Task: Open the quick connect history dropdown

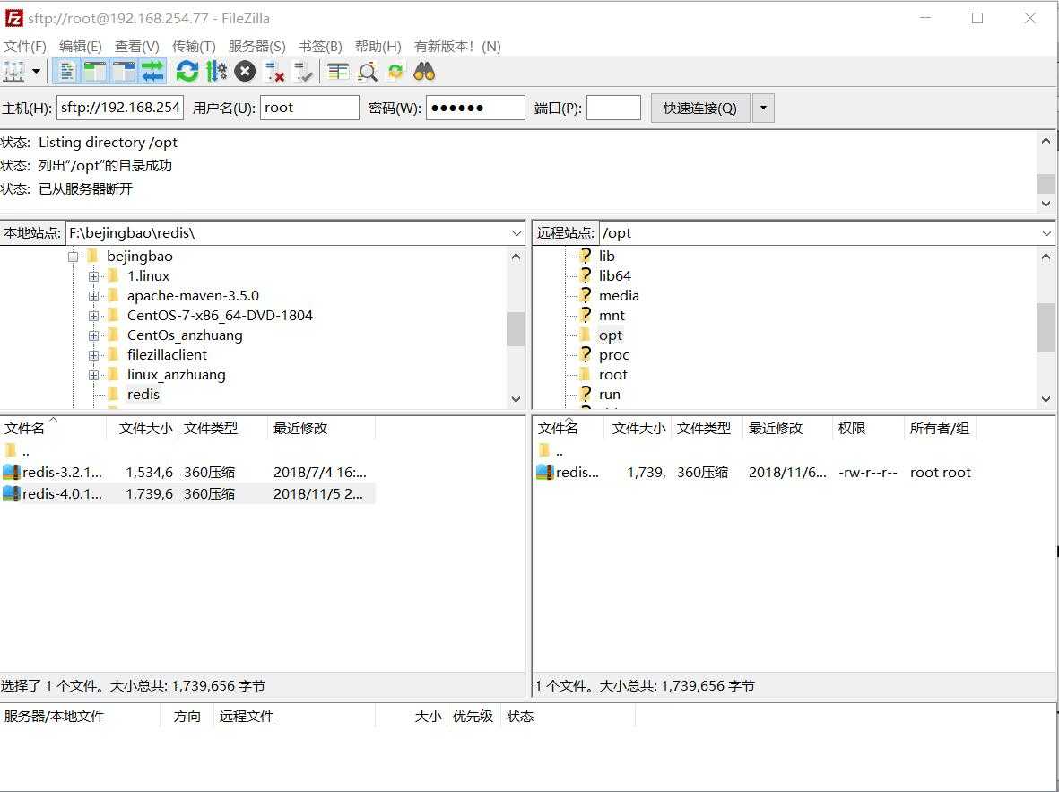Action: coord(763,109)
